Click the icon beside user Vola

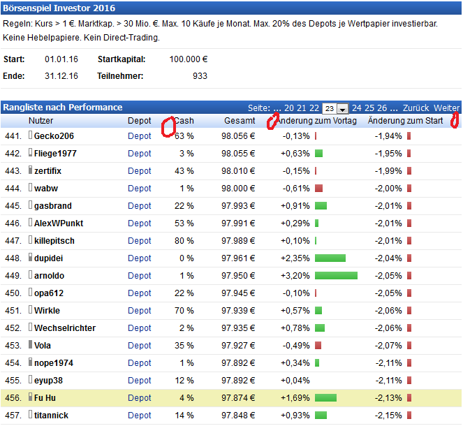pyautogui.click(x=30, y=345)
